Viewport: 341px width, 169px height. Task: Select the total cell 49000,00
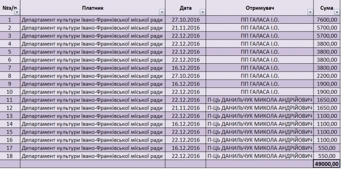click(x=327, y=164)
